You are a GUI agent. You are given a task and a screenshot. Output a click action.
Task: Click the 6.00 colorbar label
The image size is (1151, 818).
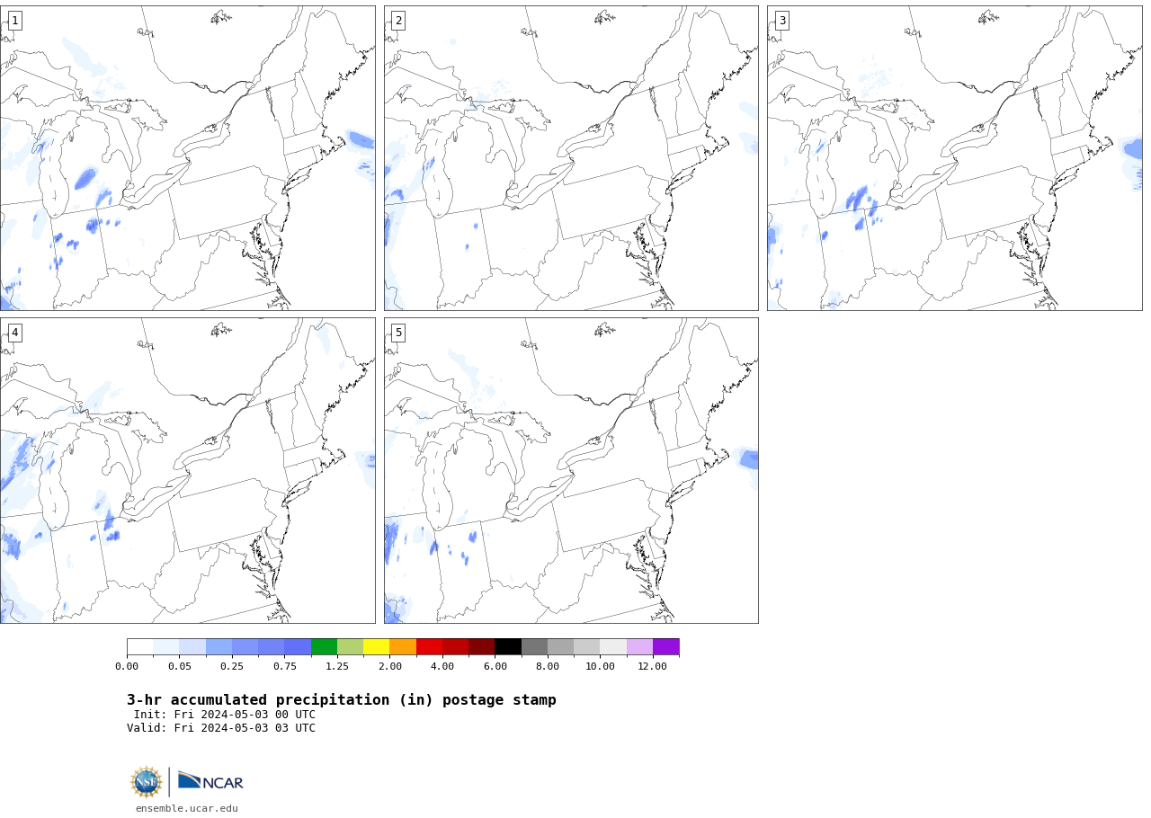tap(495, 666)
